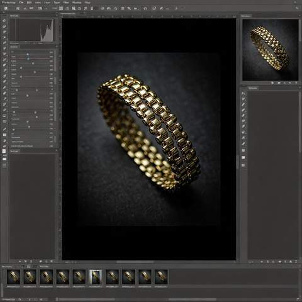Click the document tab above the canvas
Image resolution: width=302 pixels, height=302 pixels.
(x=68, y=13)
